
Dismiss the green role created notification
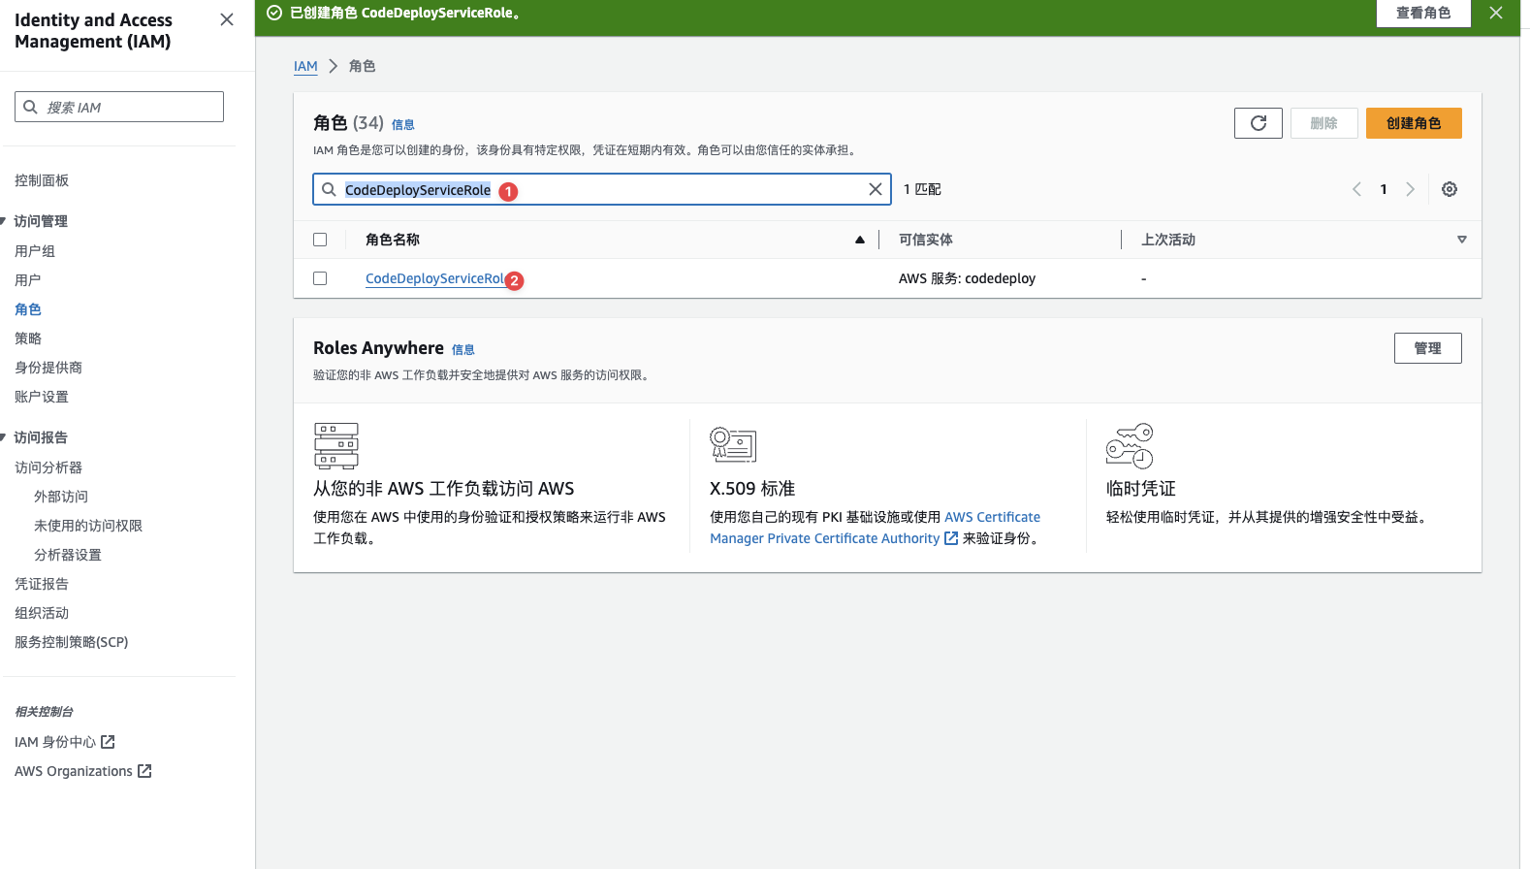pyautogui.click(x=1496, y=13)
